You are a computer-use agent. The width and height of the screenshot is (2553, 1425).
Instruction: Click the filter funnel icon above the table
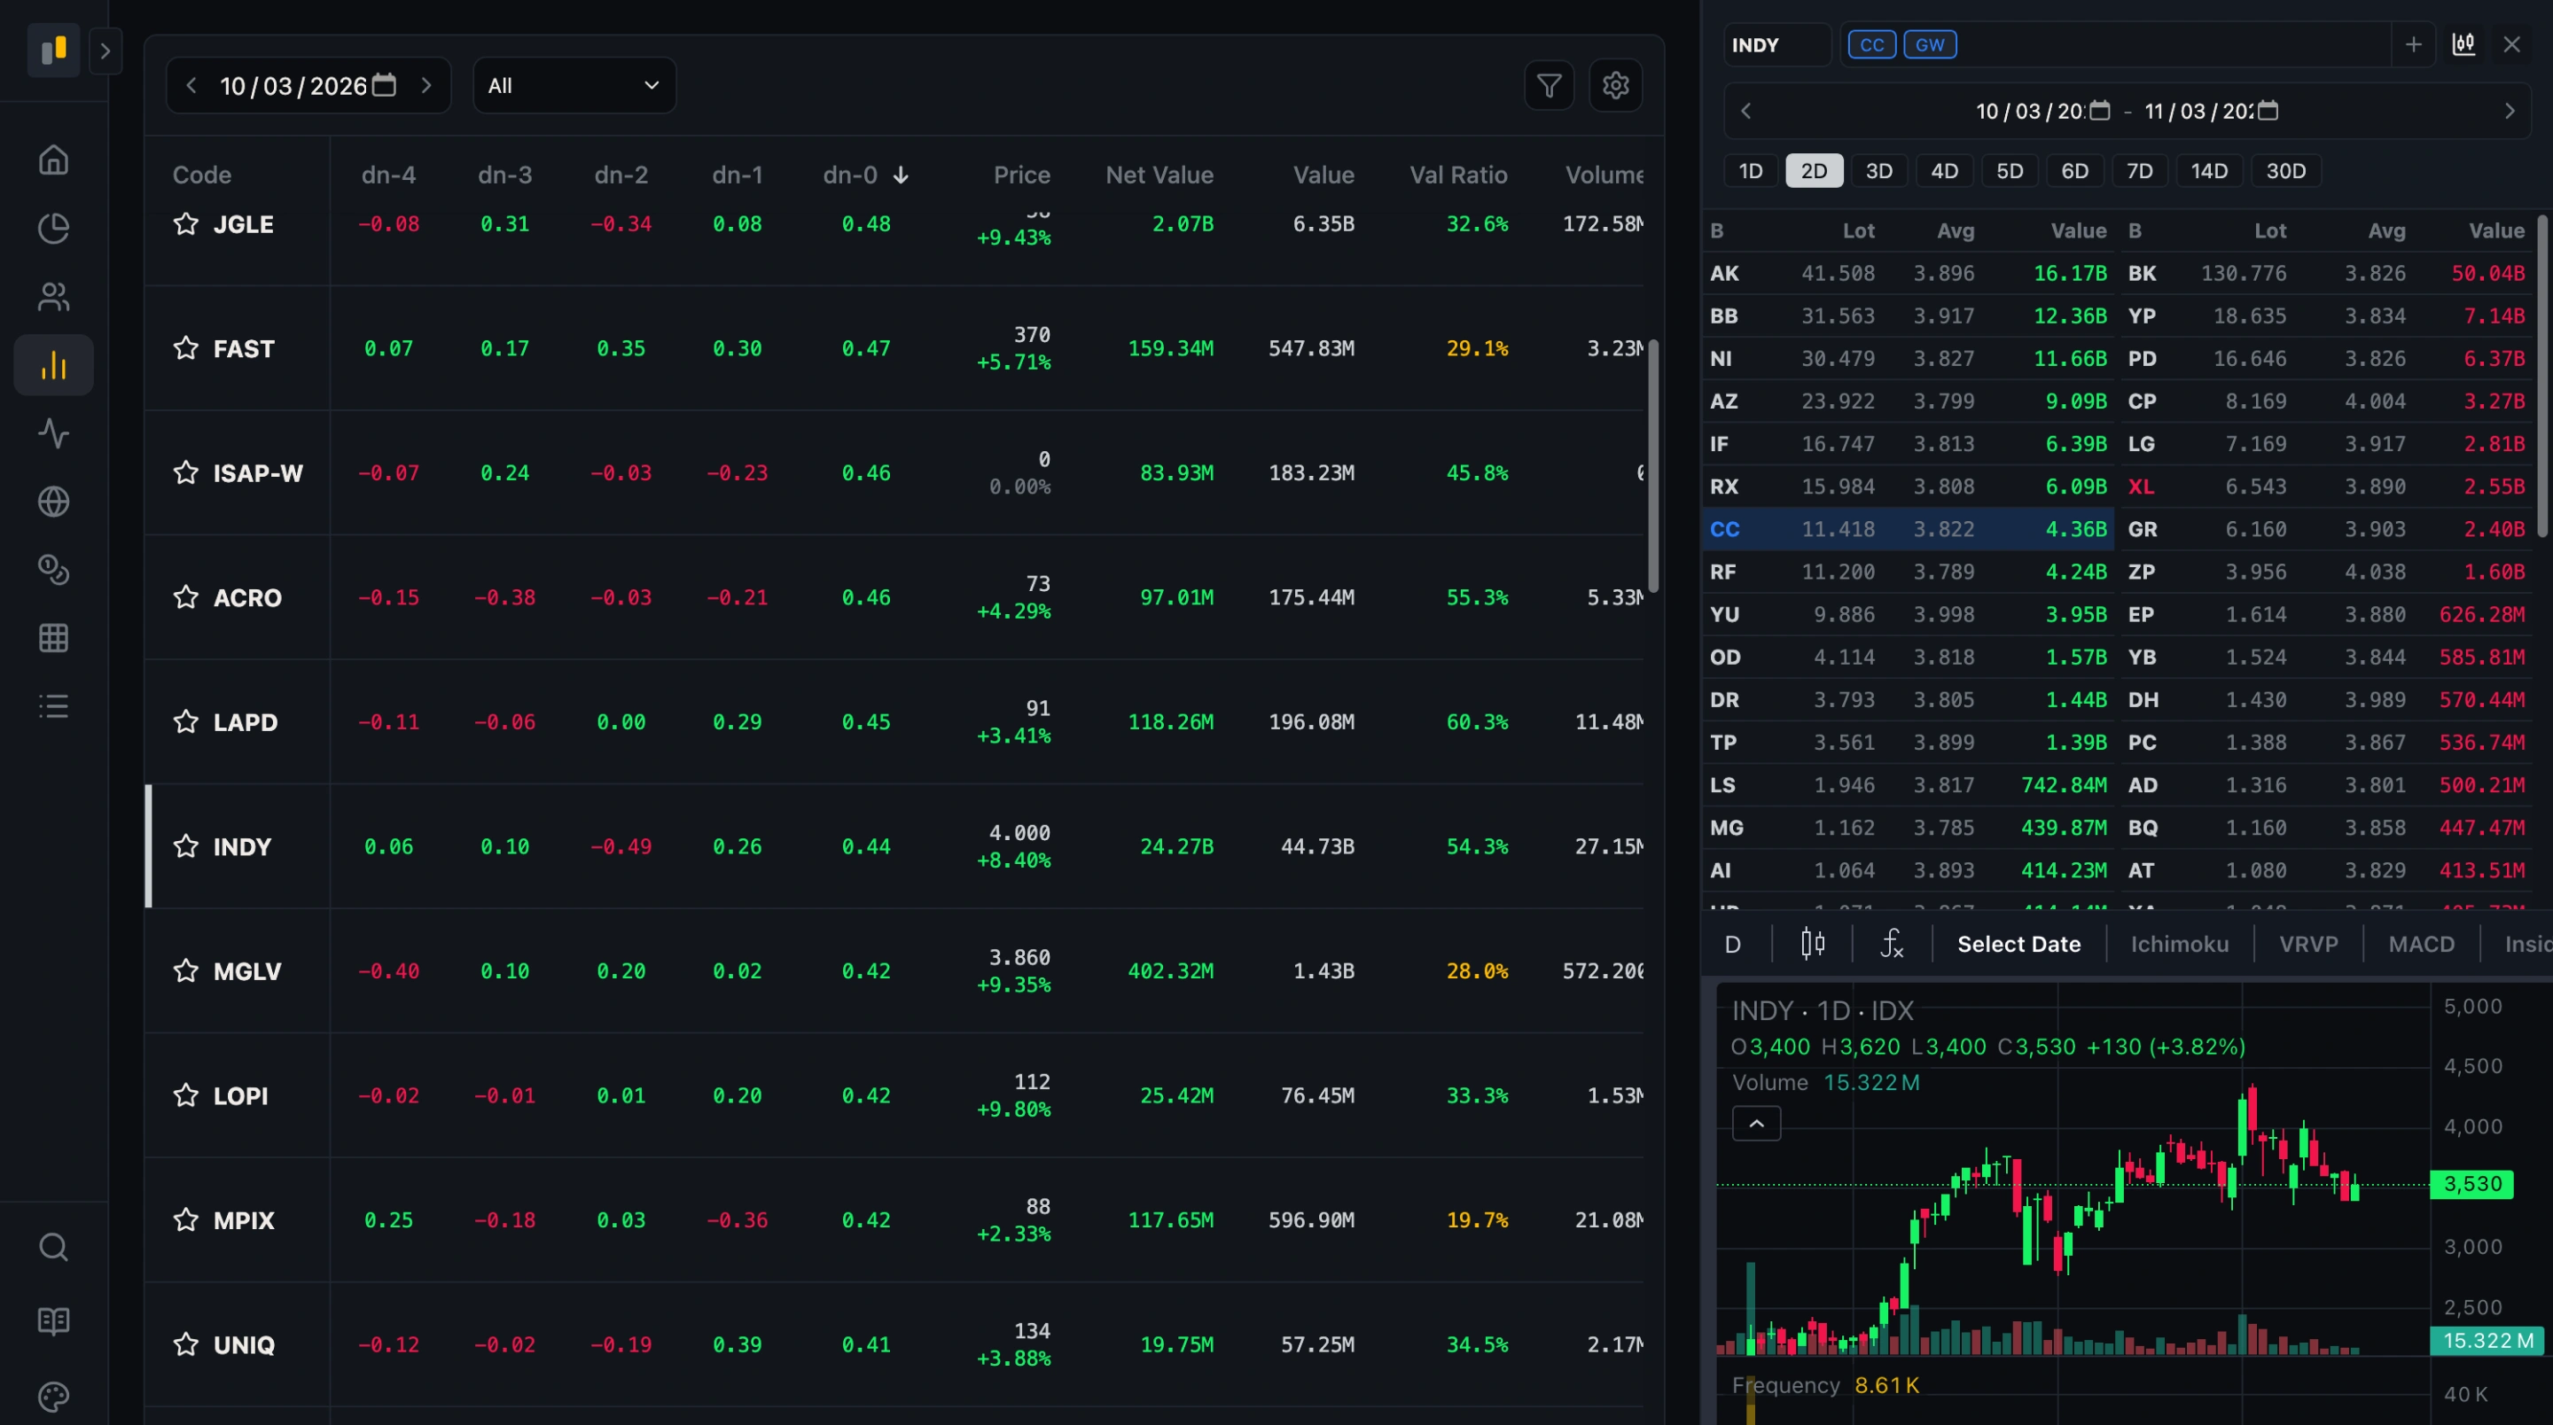[1549, 85]
